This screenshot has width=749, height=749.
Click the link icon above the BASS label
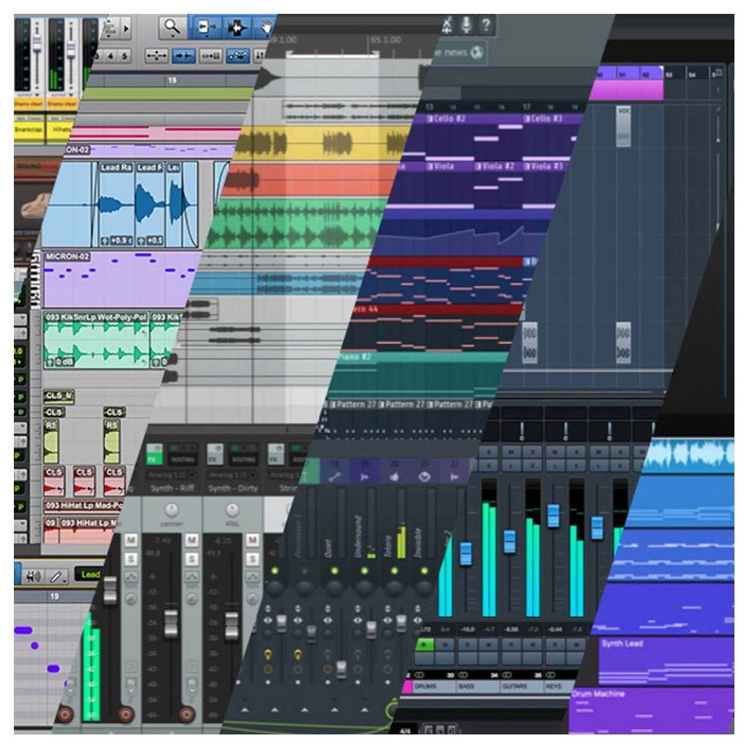point(463,675)
